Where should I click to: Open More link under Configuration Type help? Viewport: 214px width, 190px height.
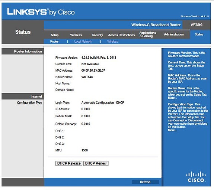(x=172, y=130)
